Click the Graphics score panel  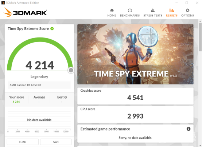[135, 96]
